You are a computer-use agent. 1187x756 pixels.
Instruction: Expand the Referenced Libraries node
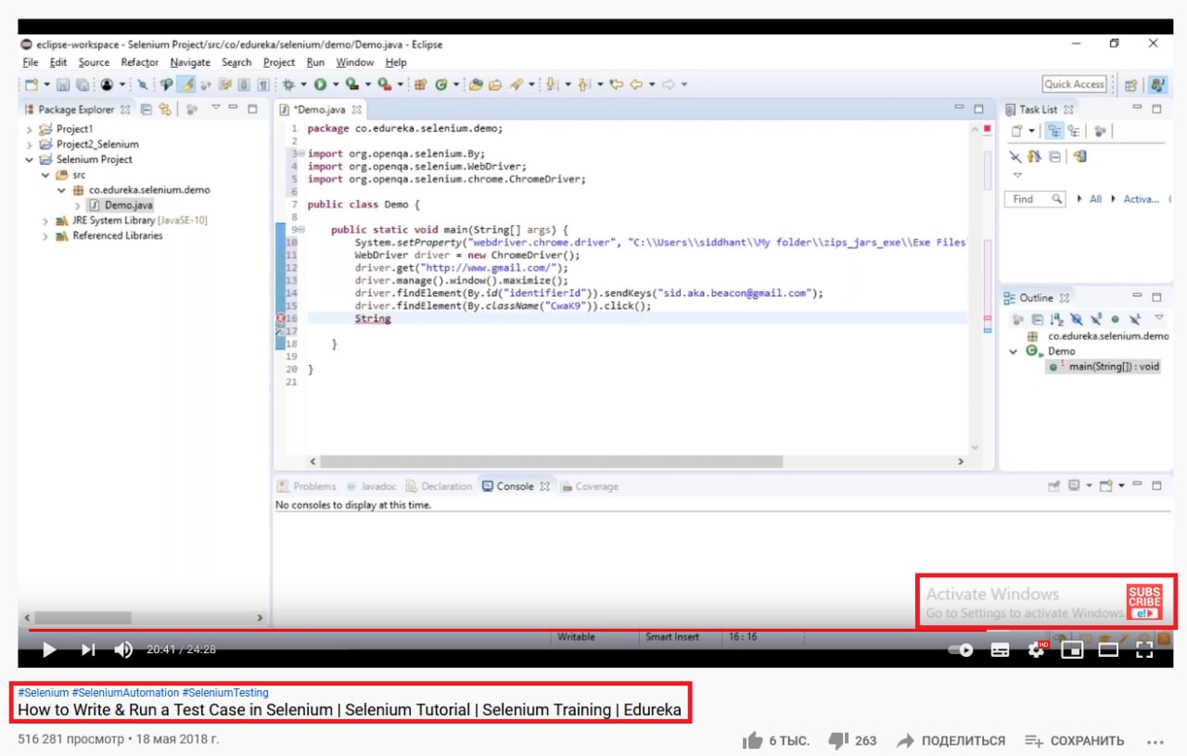[x=45, y=235]
